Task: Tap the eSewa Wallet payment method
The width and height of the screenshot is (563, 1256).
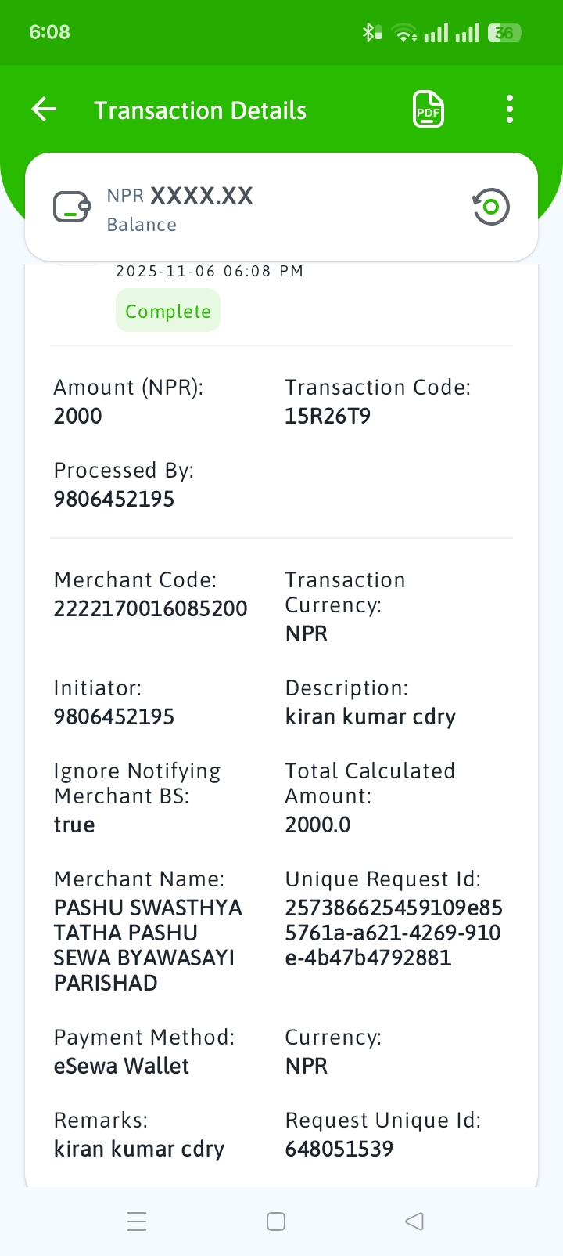Action: tap(121, 1066)
